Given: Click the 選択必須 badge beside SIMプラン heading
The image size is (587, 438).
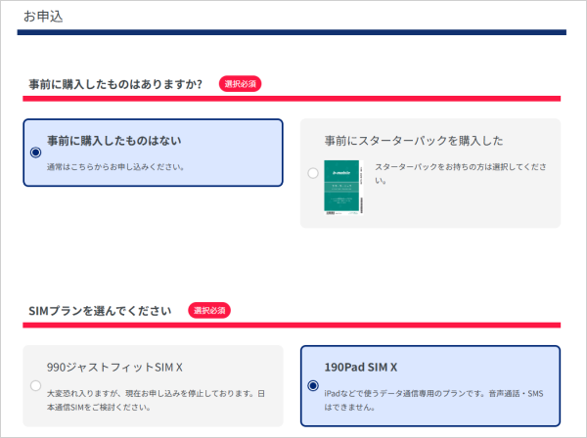Looking at the screenshot, I should pos(209,311).
